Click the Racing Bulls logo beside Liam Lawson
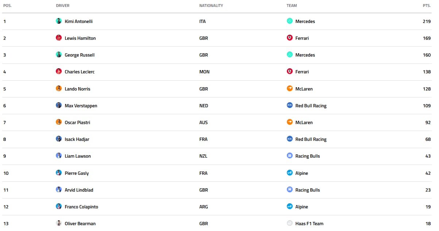This screenshot has width=439, height=231. [290, 156]
